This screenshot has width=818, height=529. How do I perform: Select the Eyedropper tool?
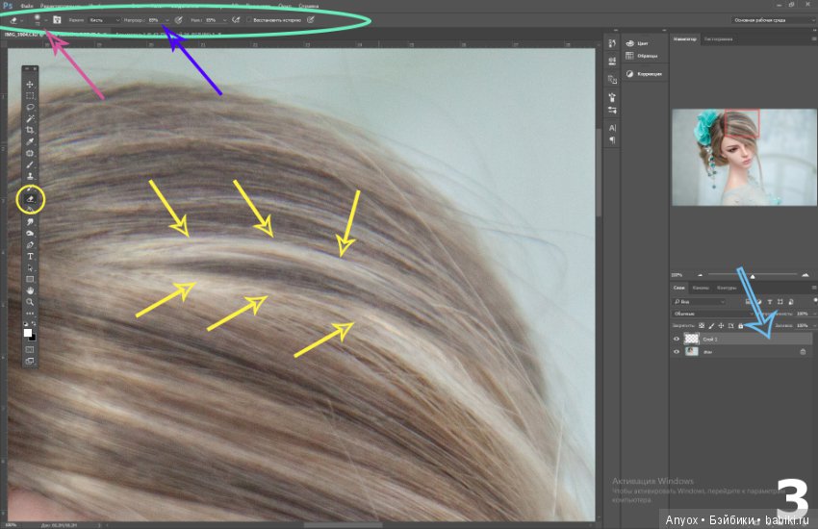(x=30, y=141)
